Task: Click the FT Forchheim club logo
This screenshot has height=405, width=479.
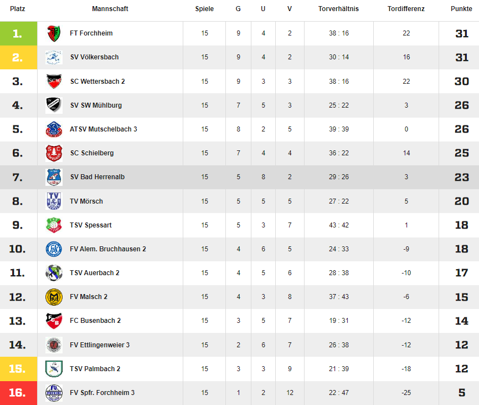Action: (x=54, y=33)
